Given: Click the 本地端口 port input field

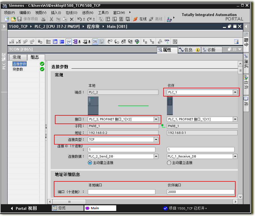Looking at the screenshot, I should [x=122, y=192].
